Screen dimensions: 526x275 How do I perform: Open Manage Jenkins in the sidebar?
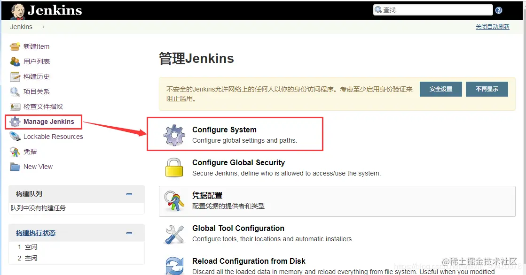(x=48, y=122)
